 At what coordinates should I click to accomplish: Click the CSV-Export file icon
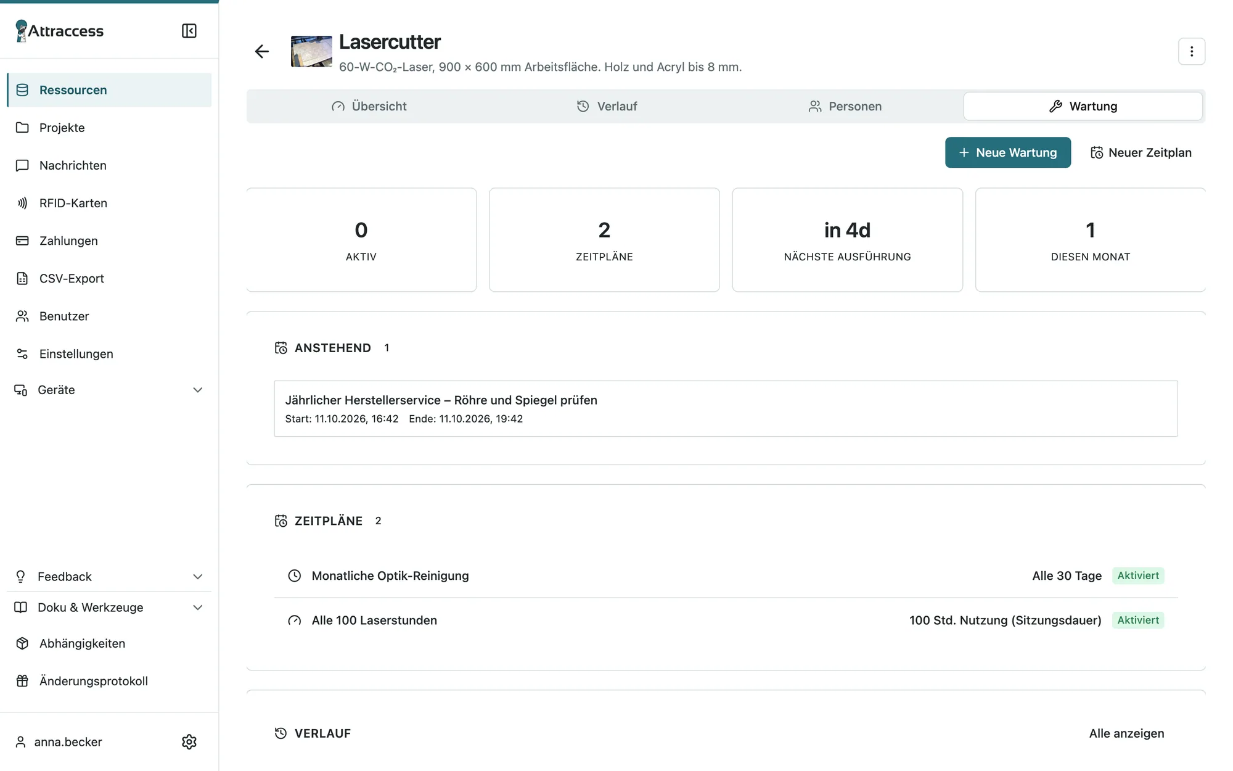point(22,278)
